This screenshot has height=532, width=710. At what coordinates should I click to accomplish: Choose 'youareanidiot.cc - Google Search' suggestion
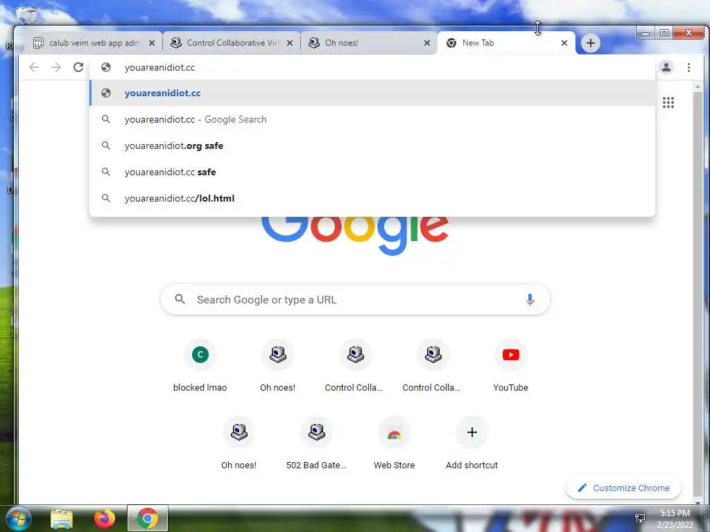pos(372,119)
